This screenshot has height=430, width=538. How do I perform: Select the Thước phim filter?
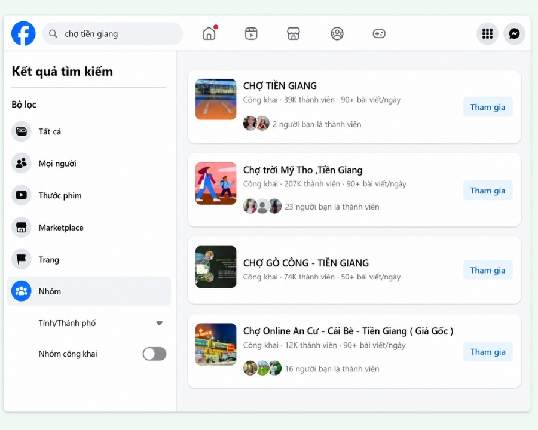tap(89, 195)
